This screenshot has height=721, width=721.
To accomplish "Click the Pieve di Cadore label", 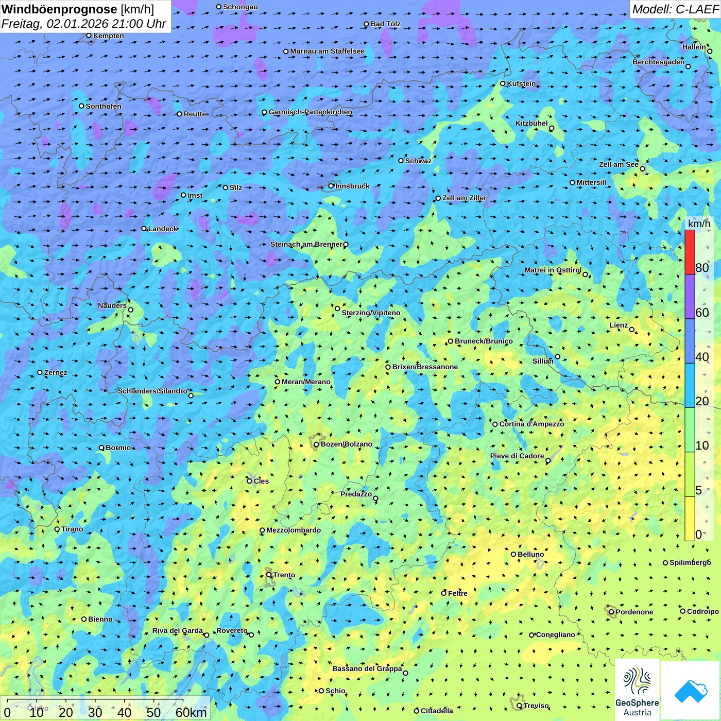I will pos(517,456).
